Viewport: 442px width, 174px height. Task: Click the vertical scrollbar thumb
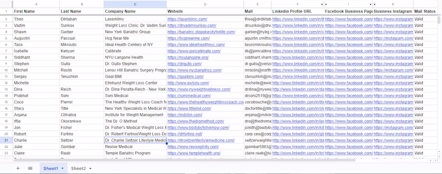439,20
